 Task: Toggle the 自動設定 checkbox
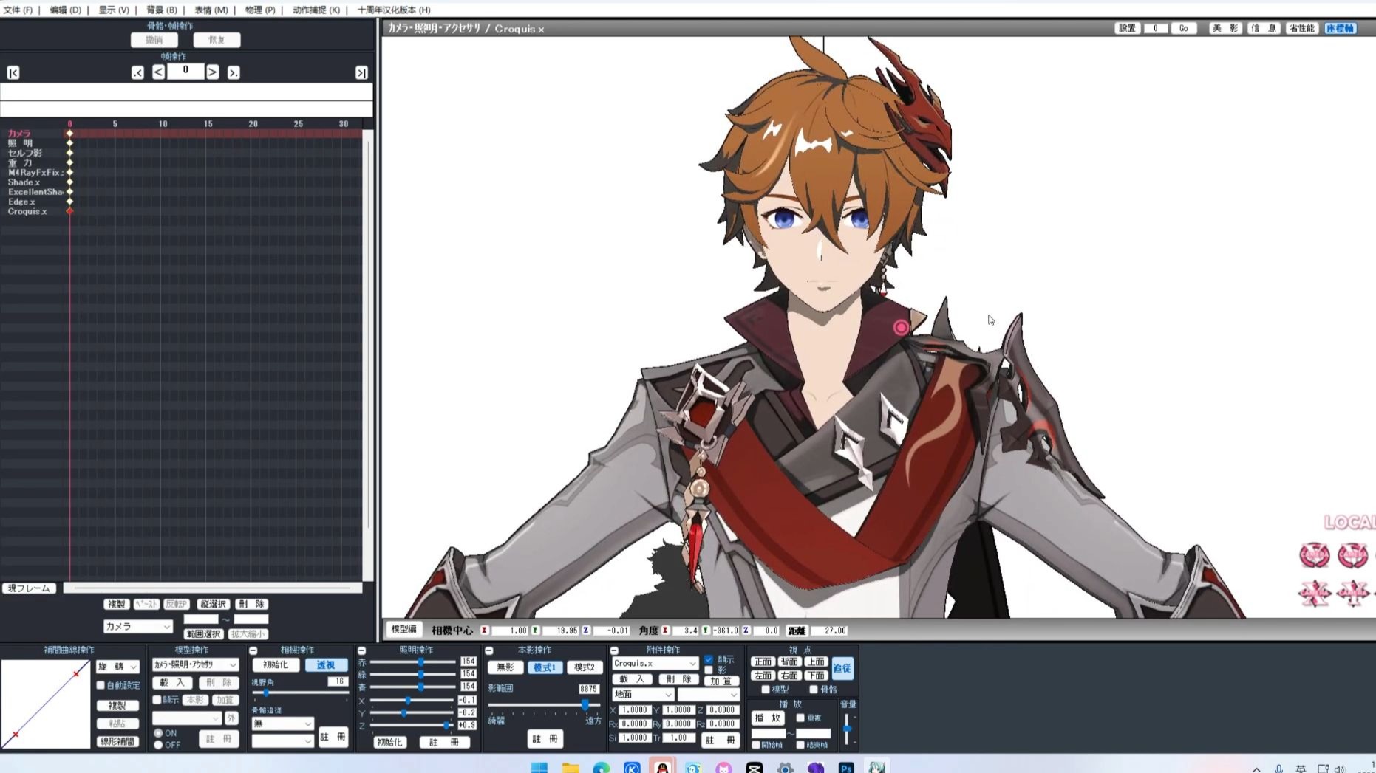(101, 685)
